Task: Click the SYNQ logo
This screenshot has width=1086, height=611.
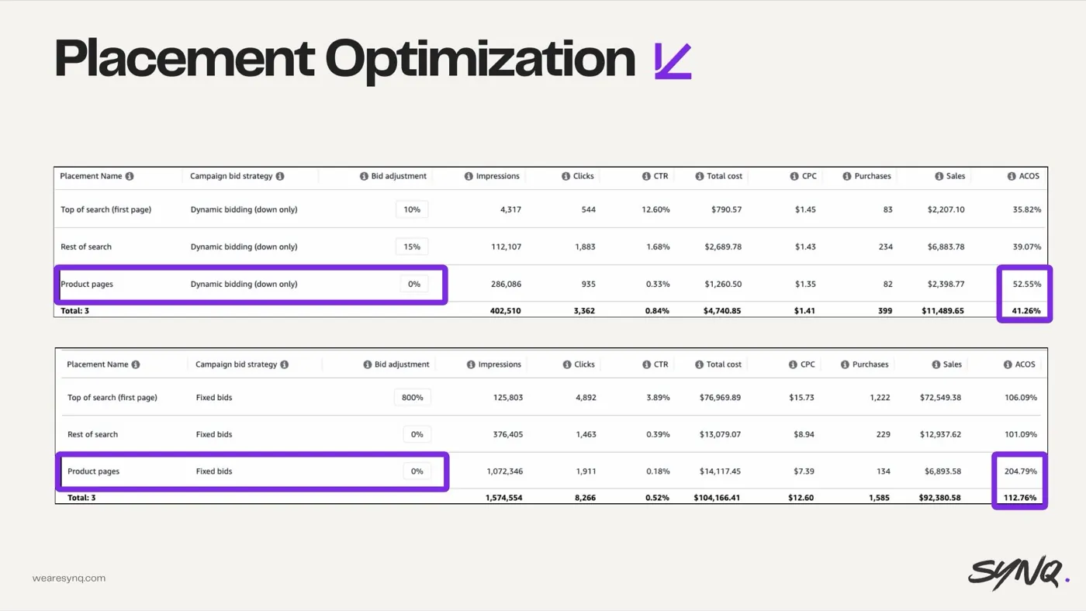Action: coord(1019,574)
